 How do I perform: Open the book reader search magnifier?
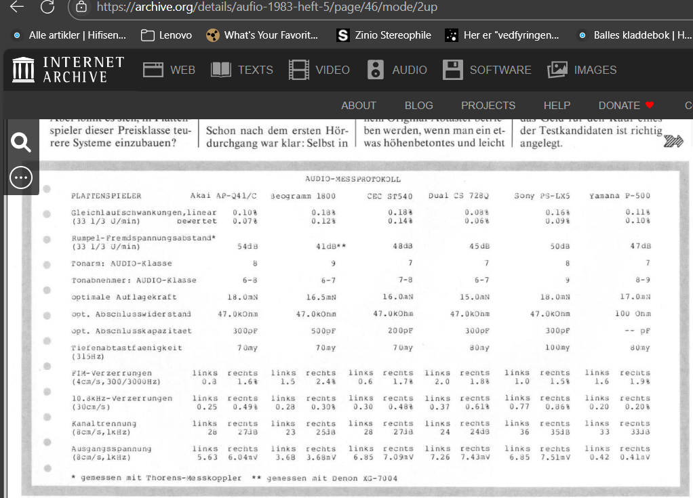[21, 142]
